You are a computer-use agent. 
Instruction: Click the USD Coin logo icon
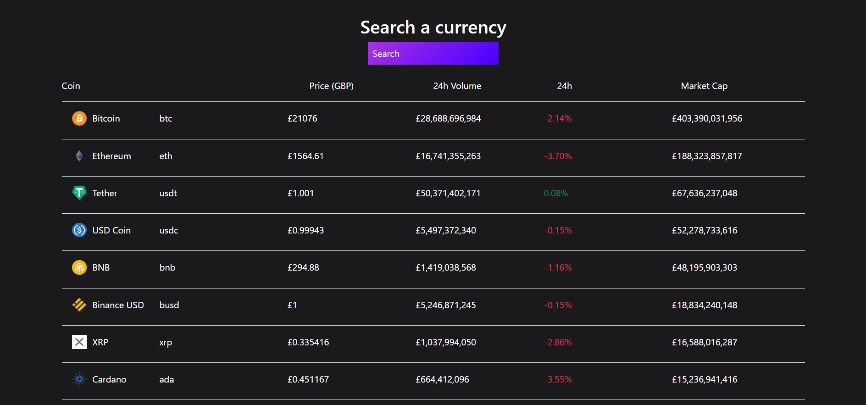click(79, 230)
